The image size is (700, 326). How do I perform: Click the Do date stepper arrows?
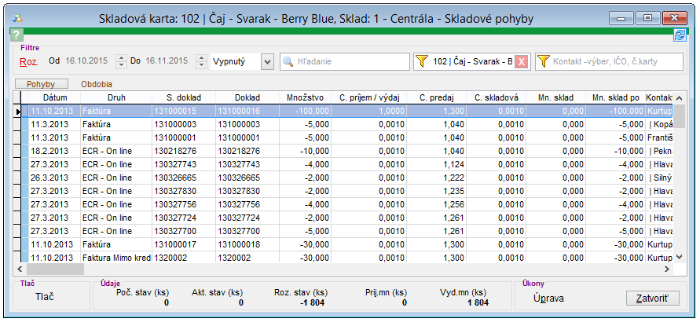(x=203, y=60)
